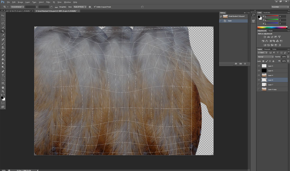Open the Normal blend mode dropdown
The height and width of the screenshot is (171, 290).
265,57
